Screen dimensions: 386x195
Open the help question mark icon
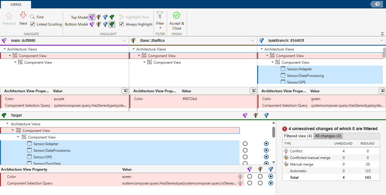(378, 4)
